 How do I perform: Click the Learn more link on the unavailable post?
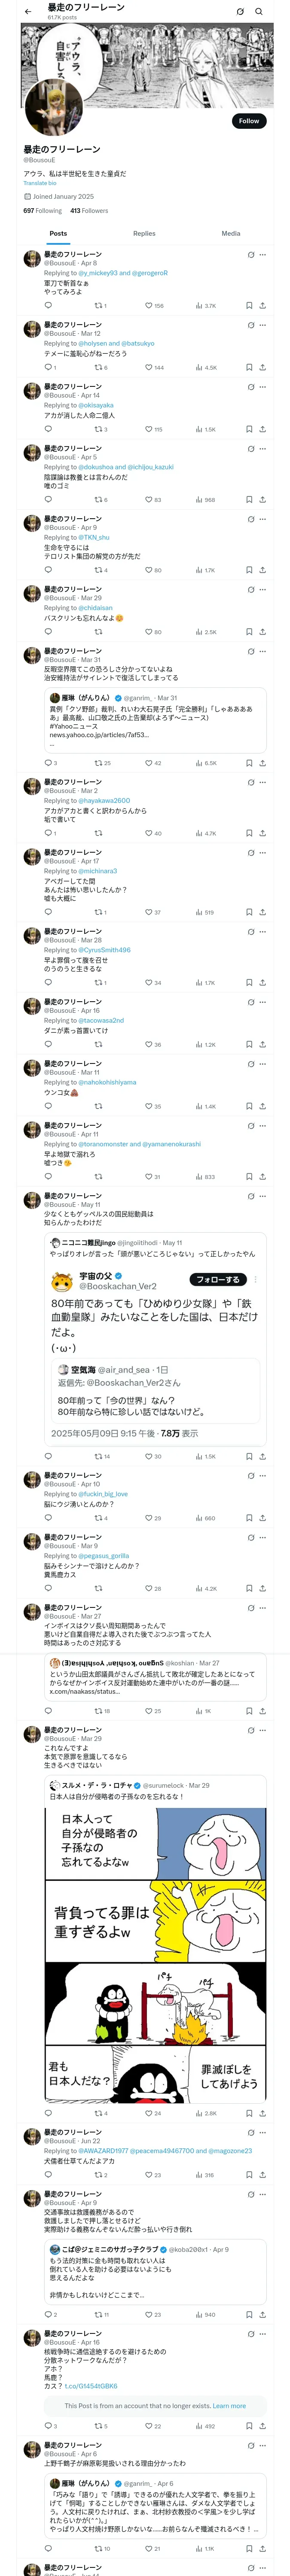coord(229,2406)
